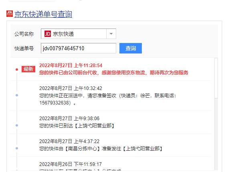228x172 pixels.
Task: Click the latest 前台代收 status message
Action: (x=114, y=72)
